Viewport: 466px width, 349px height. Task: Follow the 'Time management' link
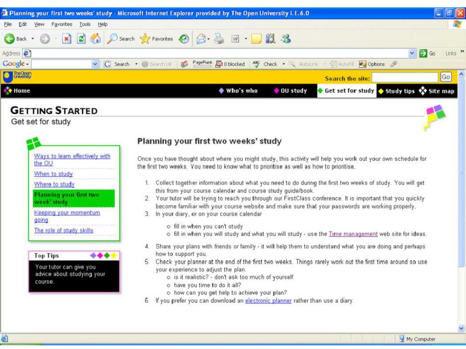pos(353,234)
